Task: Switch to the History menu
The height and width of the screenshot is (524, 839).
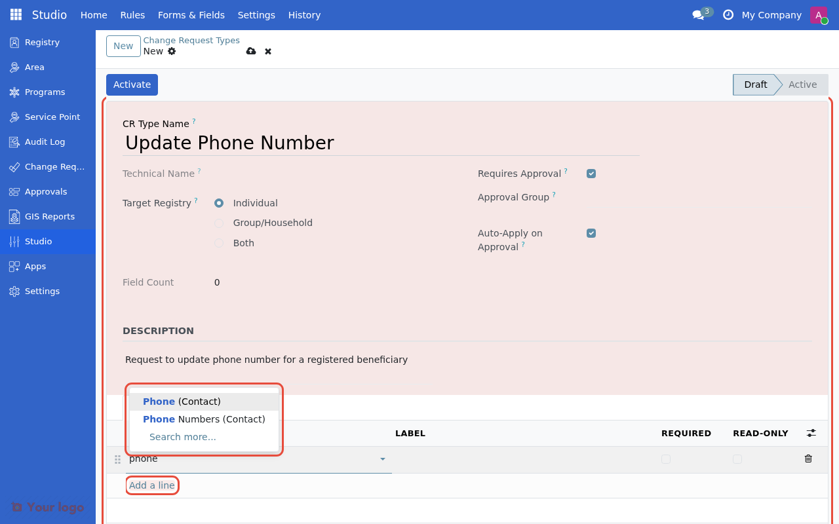Action: 304,14
